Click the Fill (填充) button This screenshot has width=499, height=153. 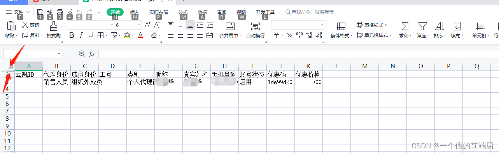click(x=457, y=30)
